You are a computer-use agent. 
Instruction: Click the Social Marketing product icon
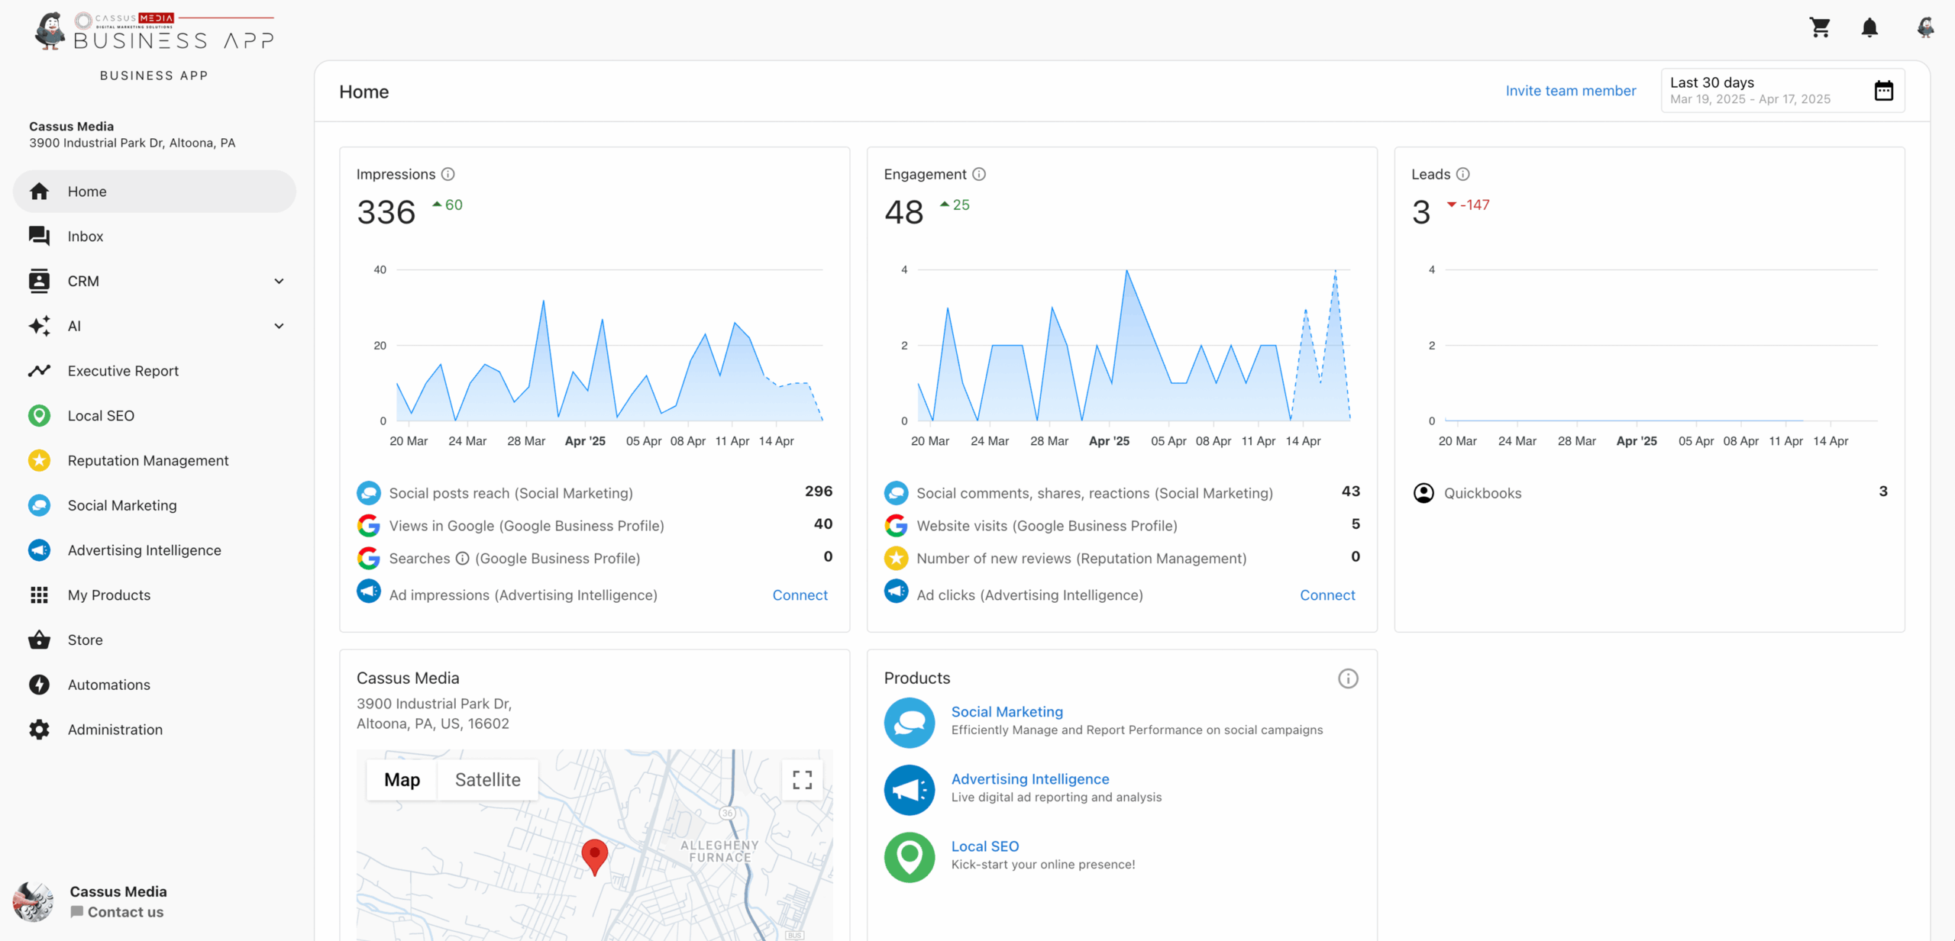(x=910, y=722)
